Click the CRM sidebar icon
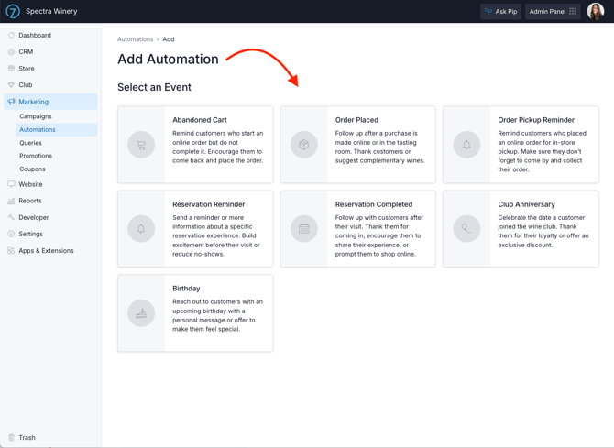The width and height of the screenshot is (614, 448). 11,51
